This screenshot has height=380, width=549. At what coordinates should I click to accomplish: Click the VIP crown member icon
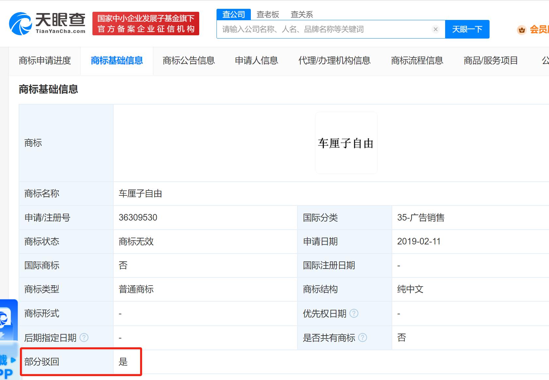pos(522,30)
